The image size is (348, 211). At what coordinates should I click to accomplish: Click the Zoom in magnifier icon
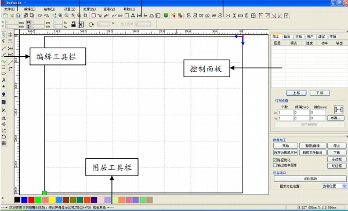[60, 16]
